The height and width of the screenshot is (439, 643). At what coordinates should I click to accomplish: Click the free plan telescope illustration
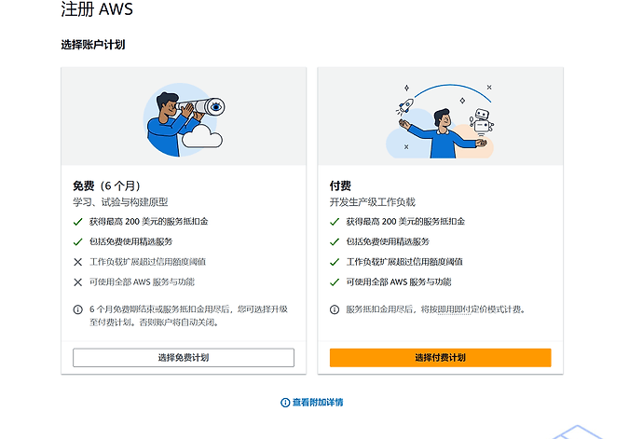pyautogui.click(x=184, y=120)
